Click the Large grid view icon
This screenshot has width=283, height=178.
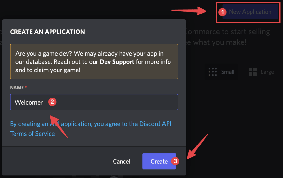253,72
